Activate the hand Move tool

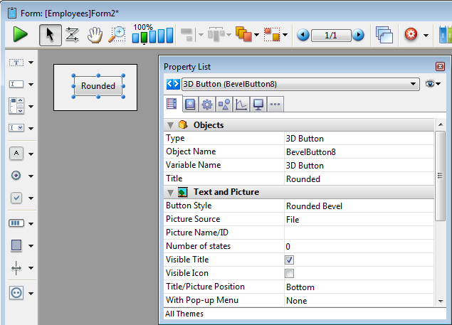pyautogui.click(x=95, y=34)
